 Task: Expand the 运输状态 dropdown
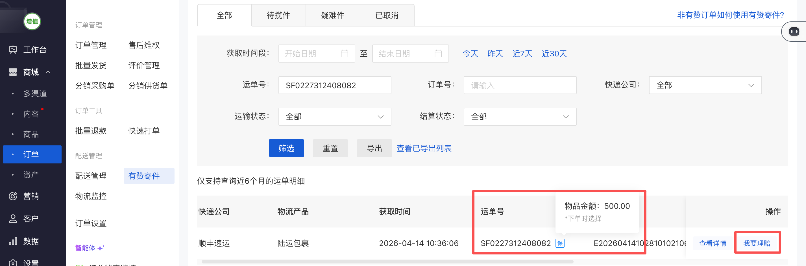334,117
